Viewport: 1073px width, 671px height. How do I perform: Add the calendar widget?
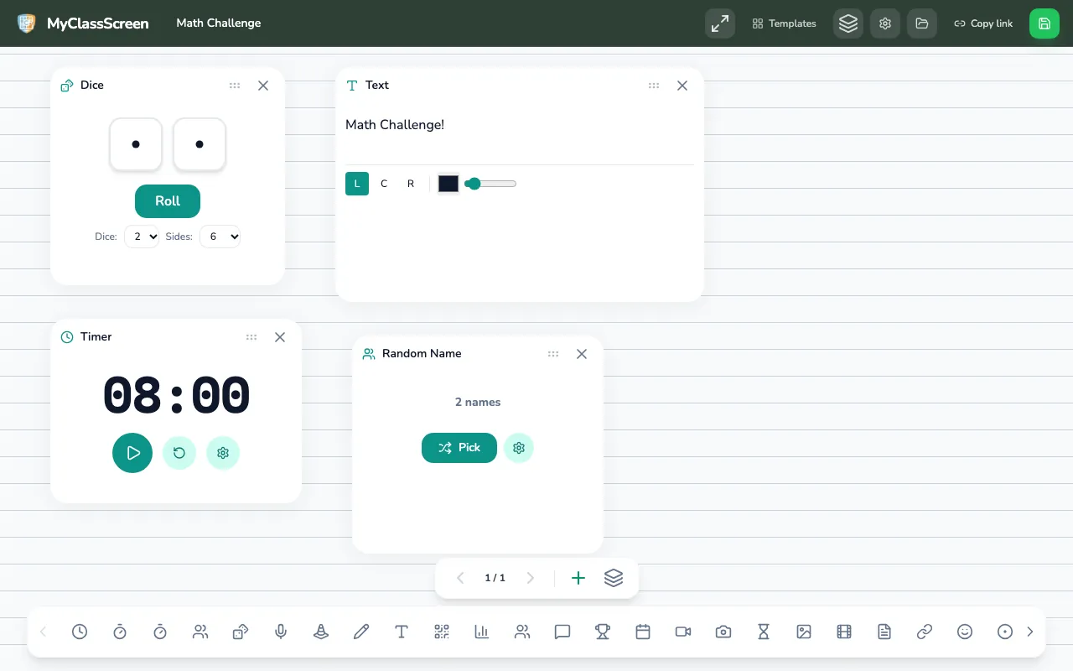pyautogui.click(x=643, y=632)
